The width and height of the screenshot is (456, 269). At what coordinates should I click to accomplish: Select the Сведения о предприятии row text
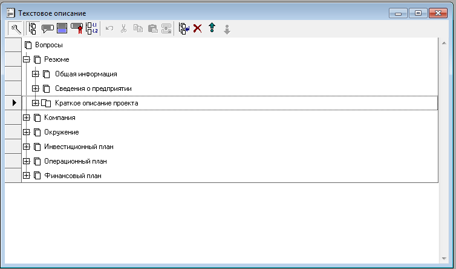coord(93,88)
